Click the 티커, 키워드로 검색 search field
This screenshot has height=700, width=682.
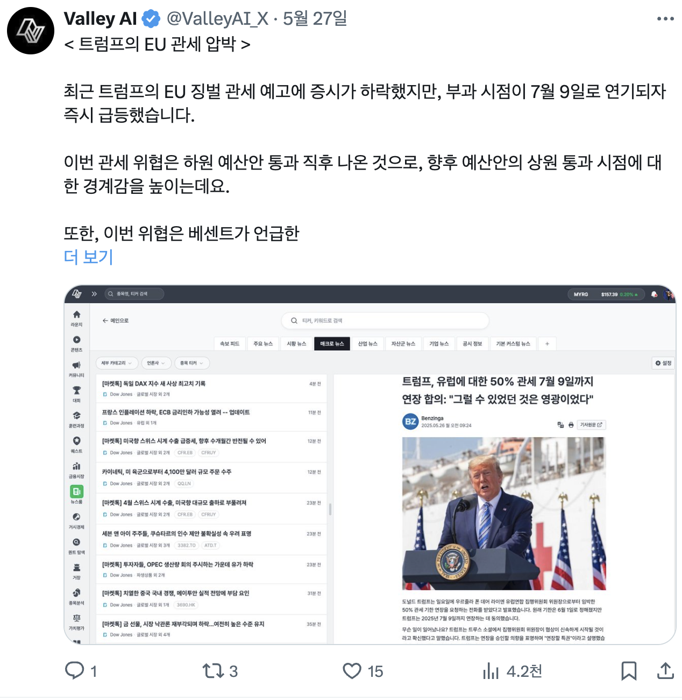[x=385, y=320]
